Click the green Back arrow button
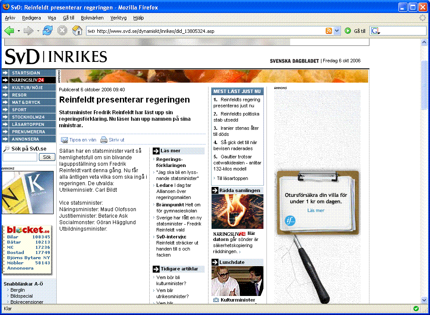Screen dimensions: 430x315 10,31
